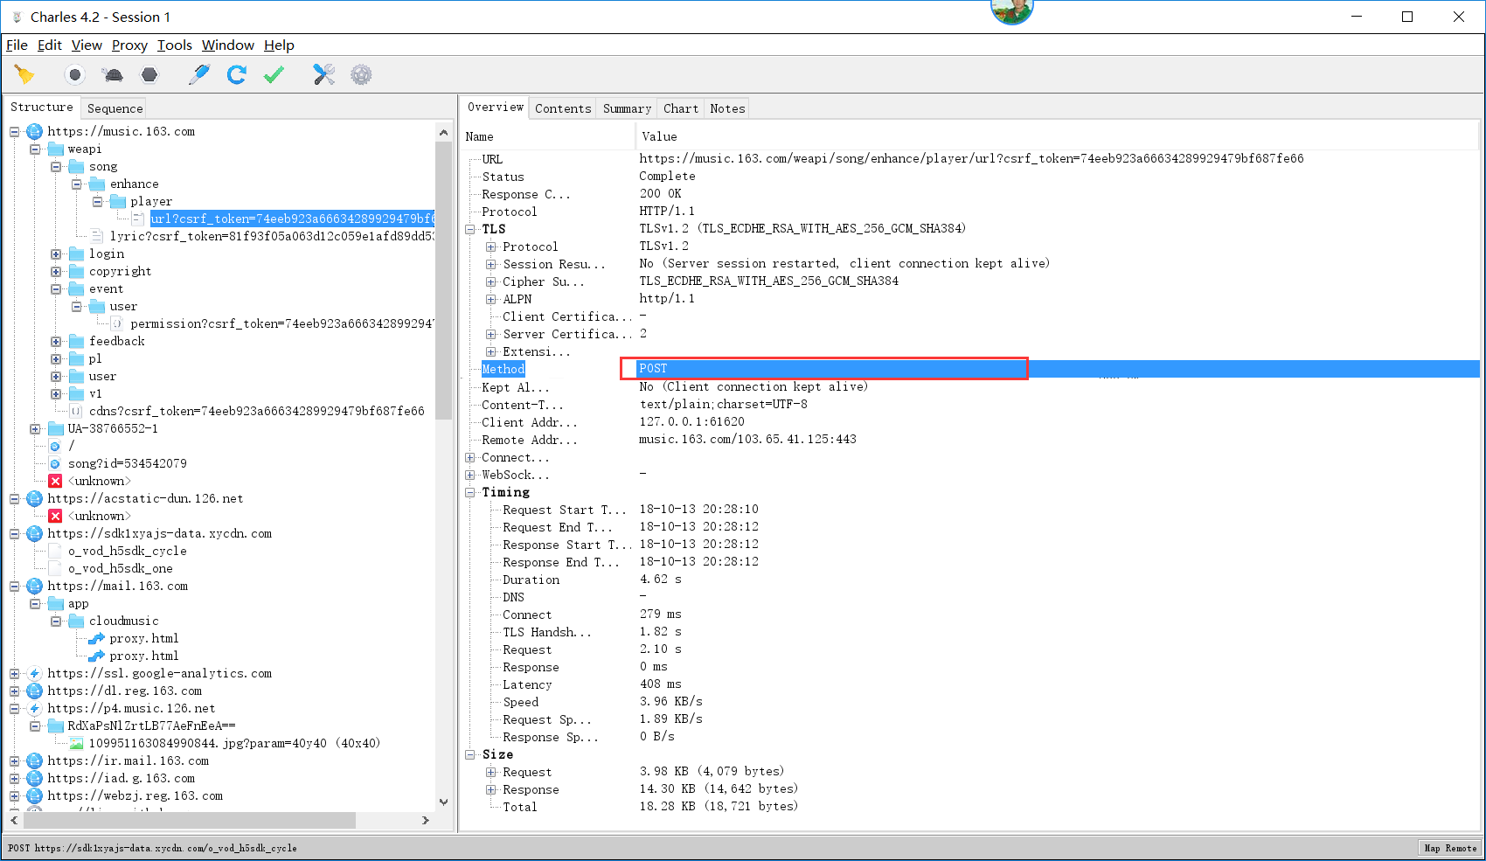1486x861 pixels.
Task: Click the Duration value 4.62 s
Action: (x=660, y=580)
